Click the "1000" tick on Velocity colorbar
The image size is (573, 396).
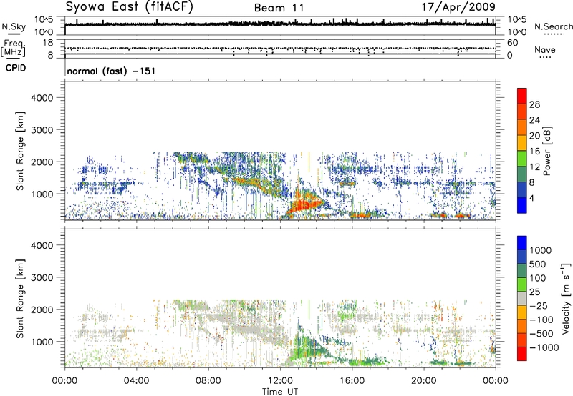click(541, 250)
